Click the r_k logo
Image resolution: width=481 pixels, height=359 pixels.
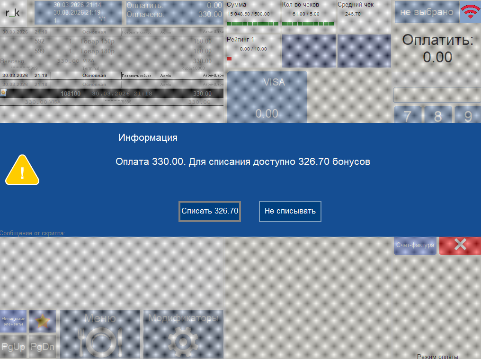(13, 13)
